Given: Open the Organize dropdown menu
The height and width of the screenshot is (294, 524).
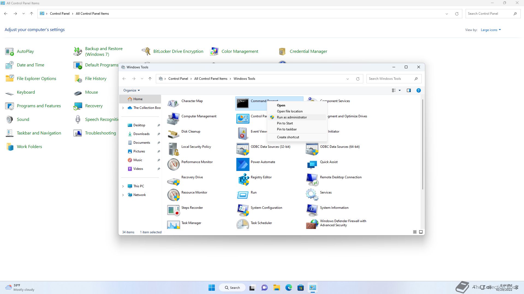Looking at the screenshot, I should point(131,90).
